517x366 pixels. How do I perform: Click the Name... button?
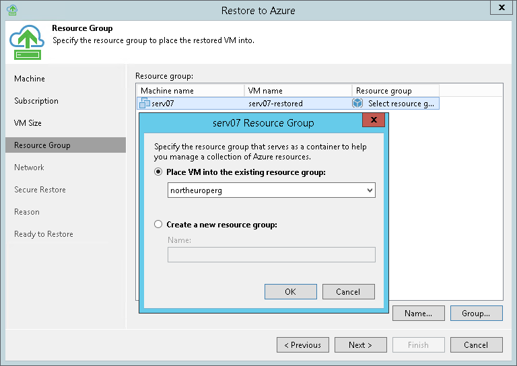[x=418, y=313]
